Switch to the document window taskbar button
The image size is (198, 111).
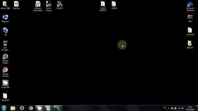[x=49, y=108]
